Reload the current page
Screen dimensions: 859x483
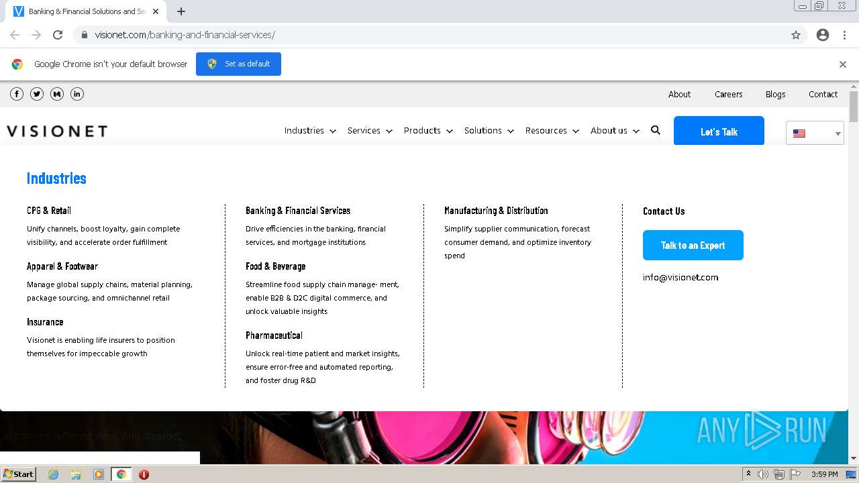pyautogui.click(x=58, y=35)
